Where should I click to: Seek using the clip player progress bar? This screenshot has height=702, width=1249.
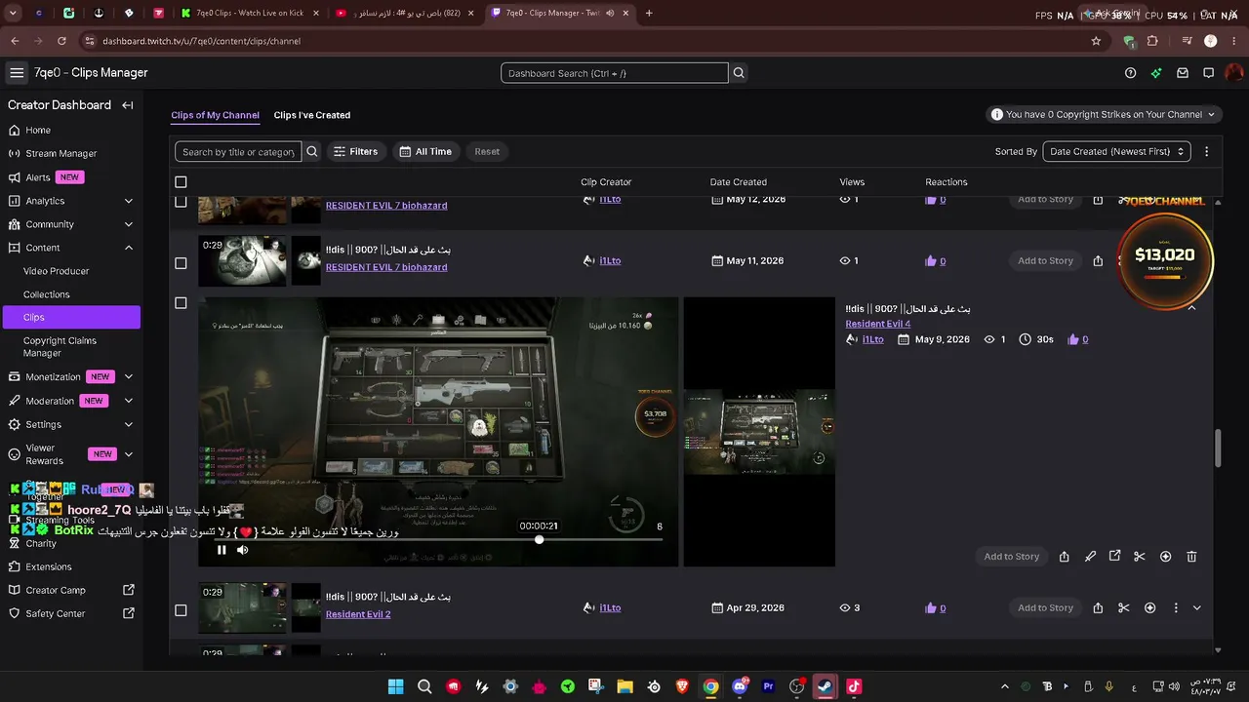point(438,540)
